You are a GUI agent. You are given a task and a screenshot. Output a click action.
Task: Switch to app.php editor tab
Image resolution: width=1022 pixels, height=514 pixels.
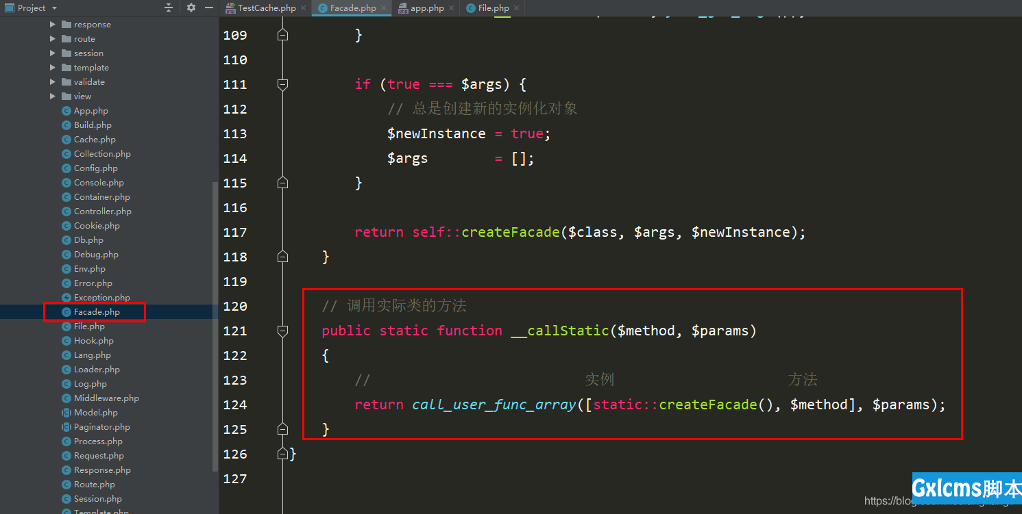click(427, 8)
